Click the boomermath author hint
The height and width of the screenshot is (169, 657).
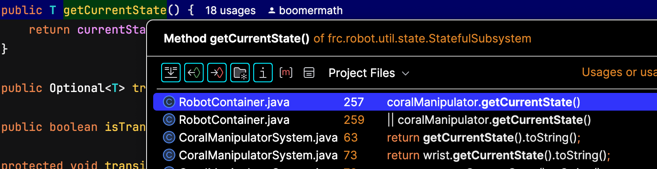pyautogui.click(x=310, y=10)
